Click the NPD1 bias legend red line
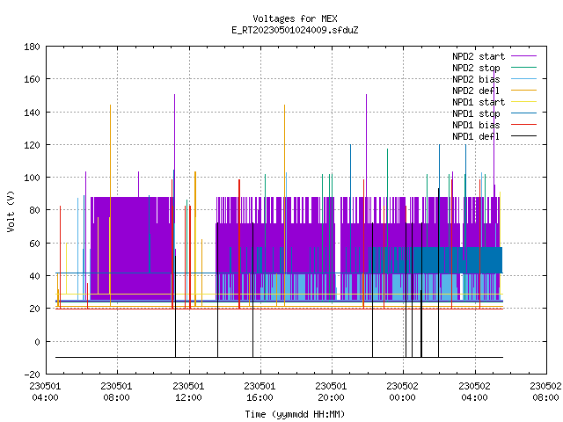This screenshot has height=422, width=563. click(523, 125)
